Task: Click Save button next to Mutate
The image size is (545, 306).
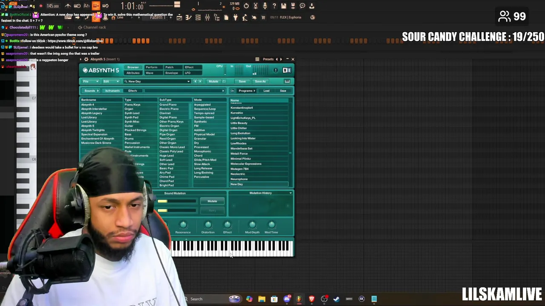Action: point(242,81)
